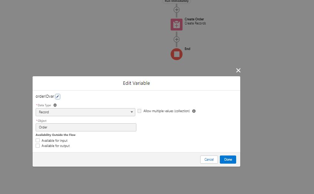Click the plus node above Create Order
The image size is (314, 194).
[x=176, y=10]
